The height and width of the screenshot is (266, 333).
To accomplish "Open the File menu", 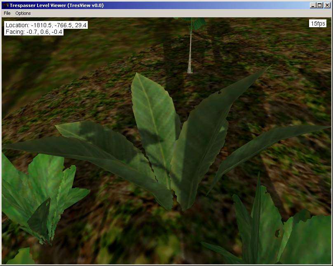I will tap(7, 13).
